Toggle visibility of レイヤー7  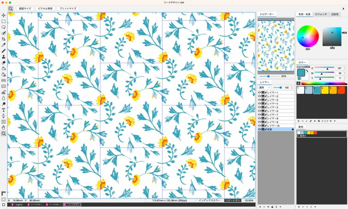tap(260, 115)
